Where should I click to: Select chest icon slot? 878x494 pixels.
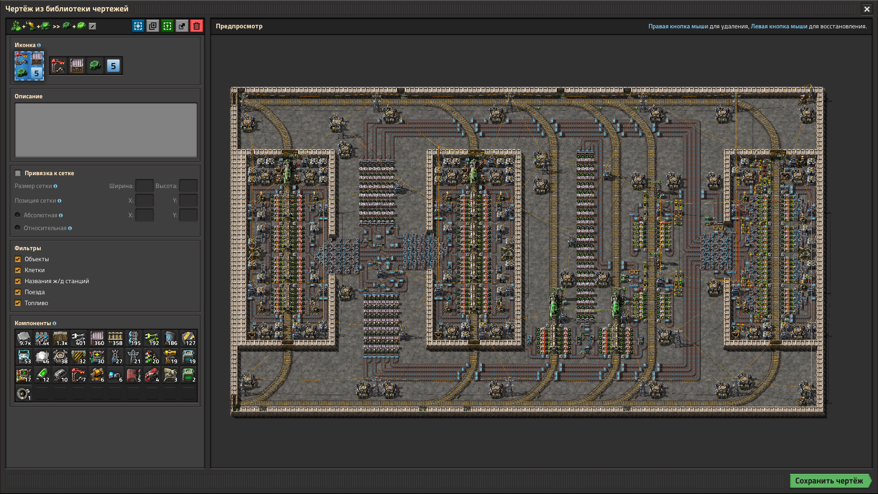pos(77,66)
